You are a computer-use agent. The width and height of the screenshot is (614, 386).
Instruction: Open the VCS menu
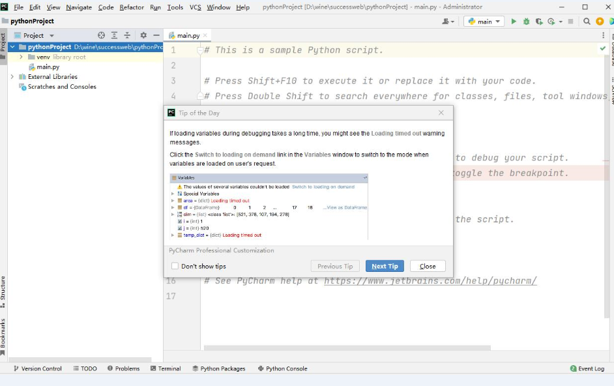pyautogui.click(x=195, y=7)
